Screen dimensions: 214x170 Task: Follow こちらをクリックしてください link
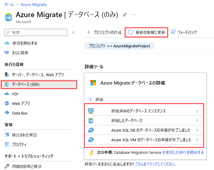(x=156, y=164)
